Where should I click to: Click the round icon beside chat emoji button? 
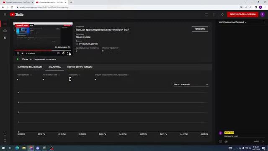tap(226, 141)
